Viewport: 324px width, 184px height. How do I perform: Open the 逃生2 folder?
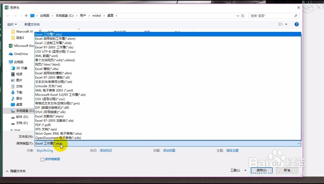pos(17,38)
